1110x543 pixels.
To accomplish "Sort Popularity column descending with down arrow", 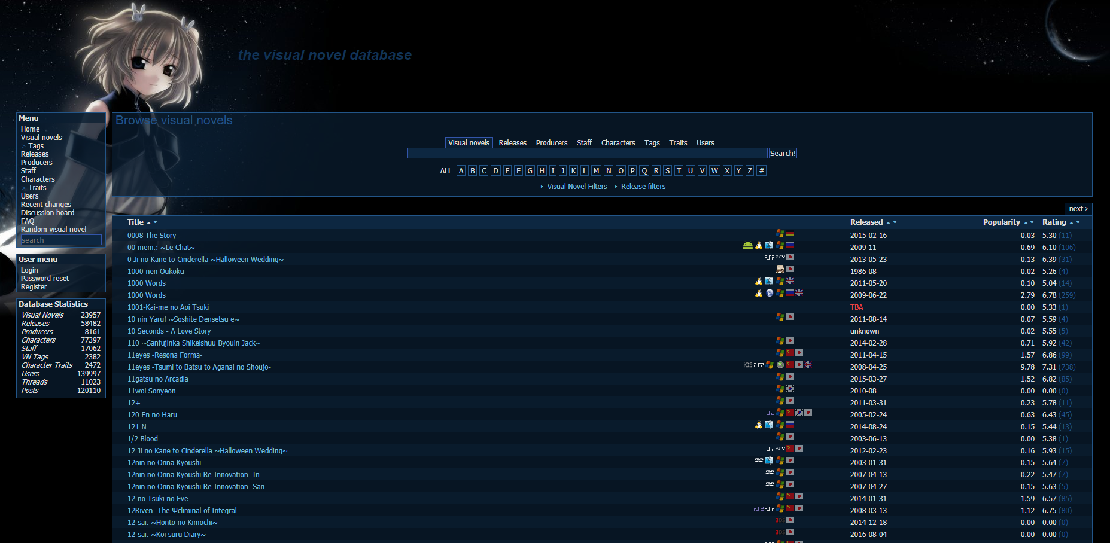I will (1032, 222).
